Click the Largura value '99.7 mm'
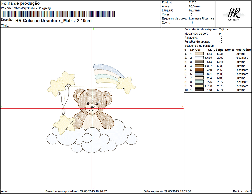 click(195, 10)
